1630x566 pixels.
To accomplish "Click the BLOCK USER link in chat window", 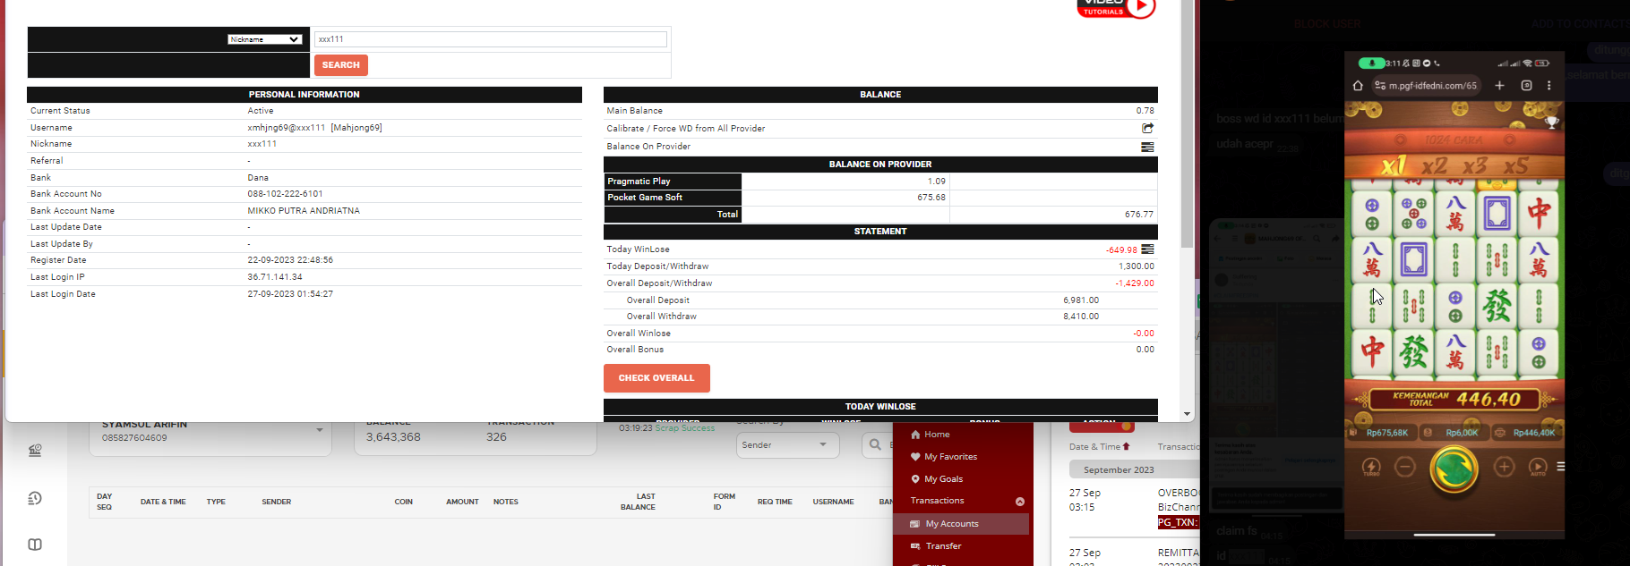I will click(1327, 24).
